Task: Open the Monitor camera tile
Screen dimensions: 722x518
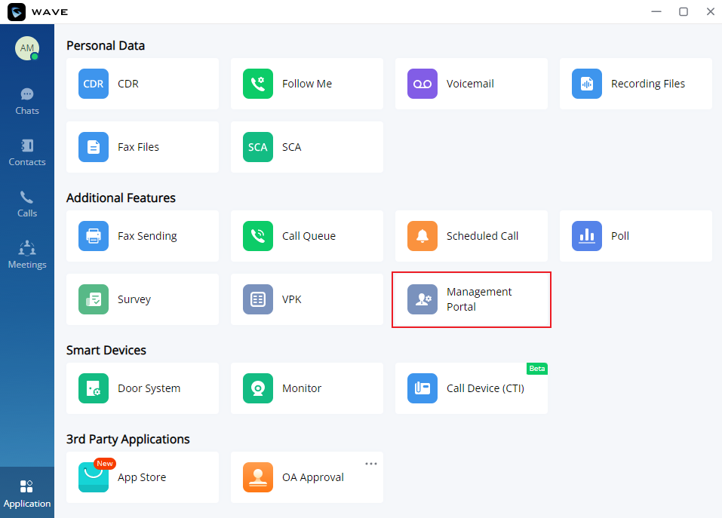Action: [x=306, y=388]
